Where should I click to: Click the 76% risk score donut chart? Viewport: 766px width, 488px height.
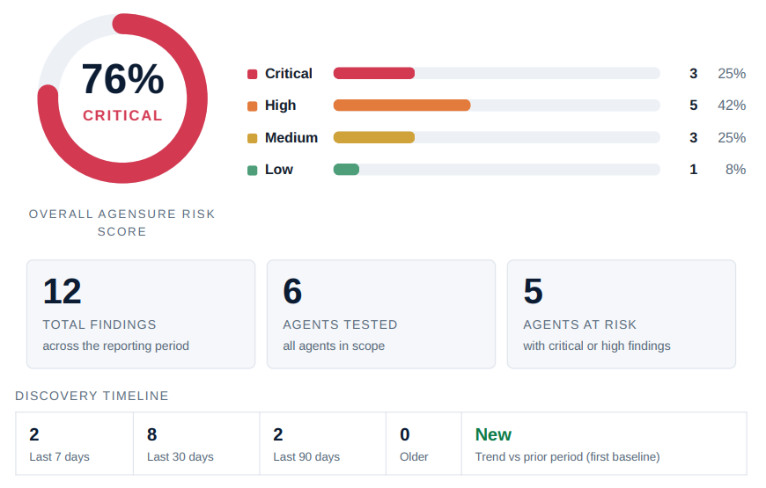click(122, 98)
